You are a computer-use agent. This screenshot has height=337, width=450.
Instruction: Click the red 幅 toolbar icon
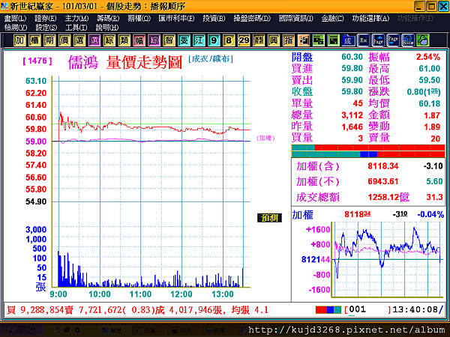point(139,40)
